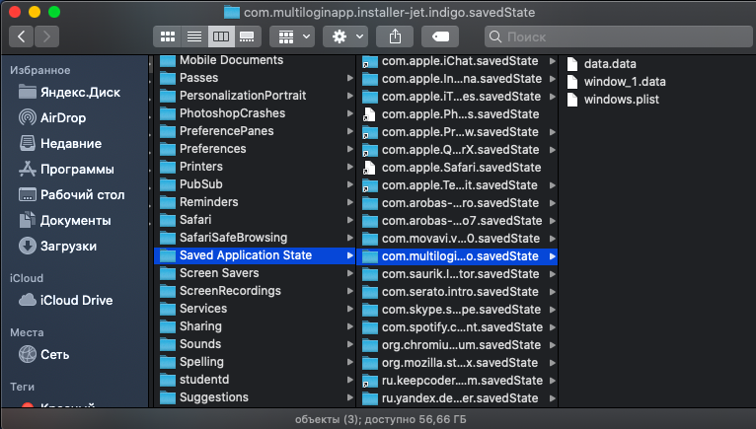The image size is (756, 429).
Task: Switch to icon grid view
Action: click(168, 36)
